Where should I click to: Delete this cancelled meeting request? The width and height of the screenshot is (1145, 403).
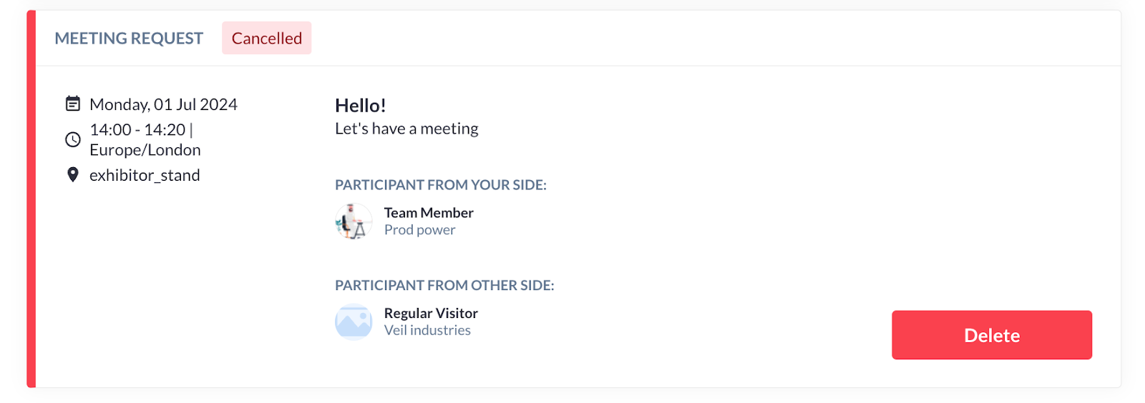point(991,335)
